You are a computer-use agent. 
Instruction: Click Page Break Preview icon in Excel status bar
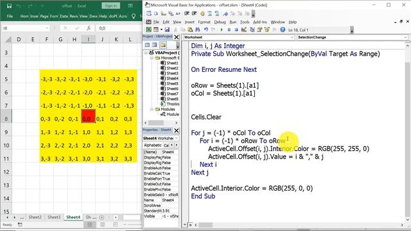(116, 225)
